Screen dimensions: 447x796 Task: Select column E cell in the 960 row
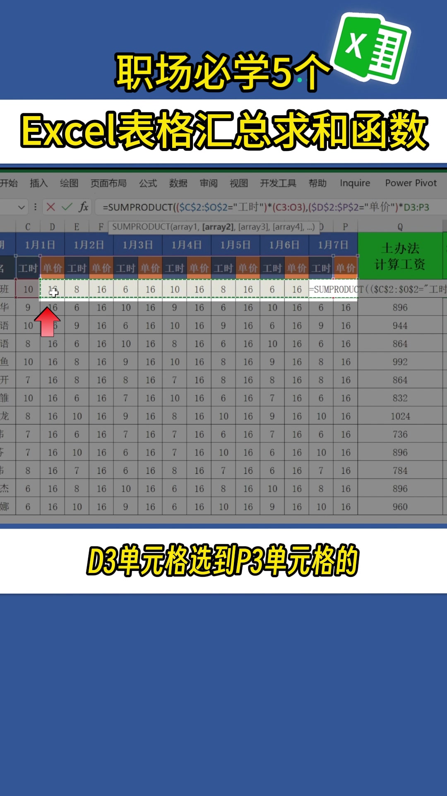tap(77, 507)
